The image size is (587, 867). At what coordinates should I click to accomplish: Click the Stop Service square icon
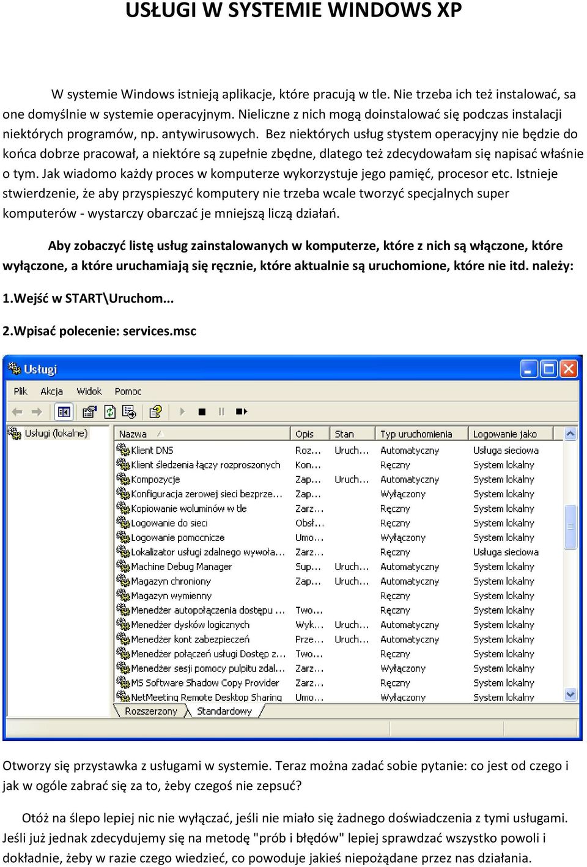202,412
